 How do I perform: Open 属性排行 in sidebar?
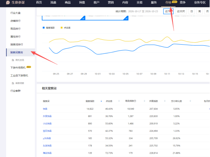click(x=16, y=37)
